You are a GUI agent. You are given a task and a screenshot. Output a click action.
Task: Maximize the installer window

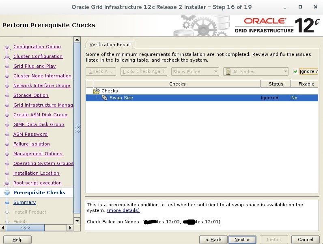(x=300, y=7)
